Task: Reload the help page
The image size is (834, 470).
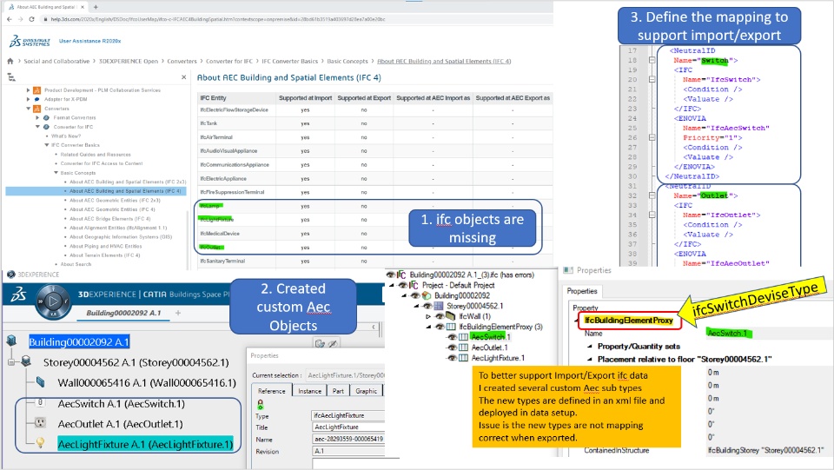Action: 32,19
